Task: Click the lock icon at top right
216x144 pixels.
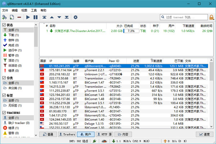Action: (212, 17)
